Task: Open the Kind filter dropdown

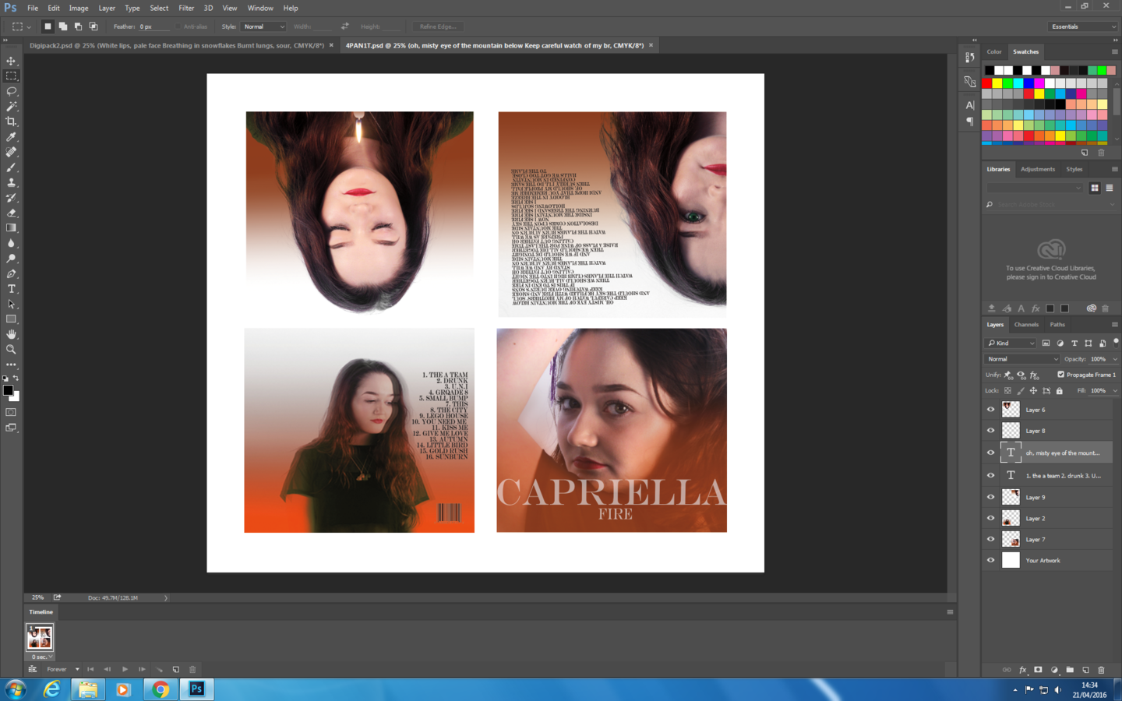Action: 1011,343
